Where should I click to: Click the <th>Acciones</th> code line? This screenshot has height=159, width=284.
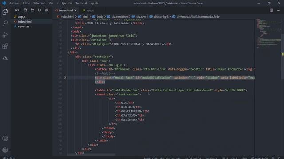coord(130,120)
